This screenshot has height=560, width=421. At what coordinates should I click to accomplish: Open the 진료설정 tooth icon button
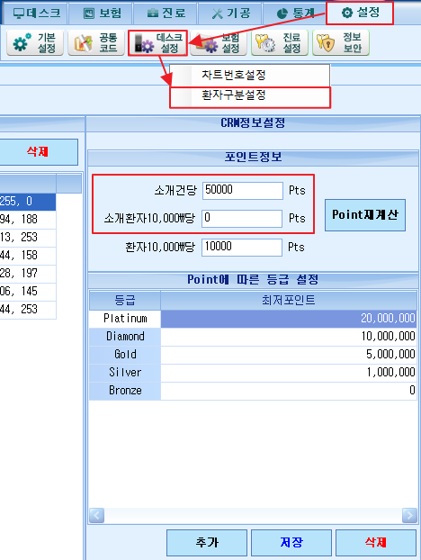(x=280, y=43)
